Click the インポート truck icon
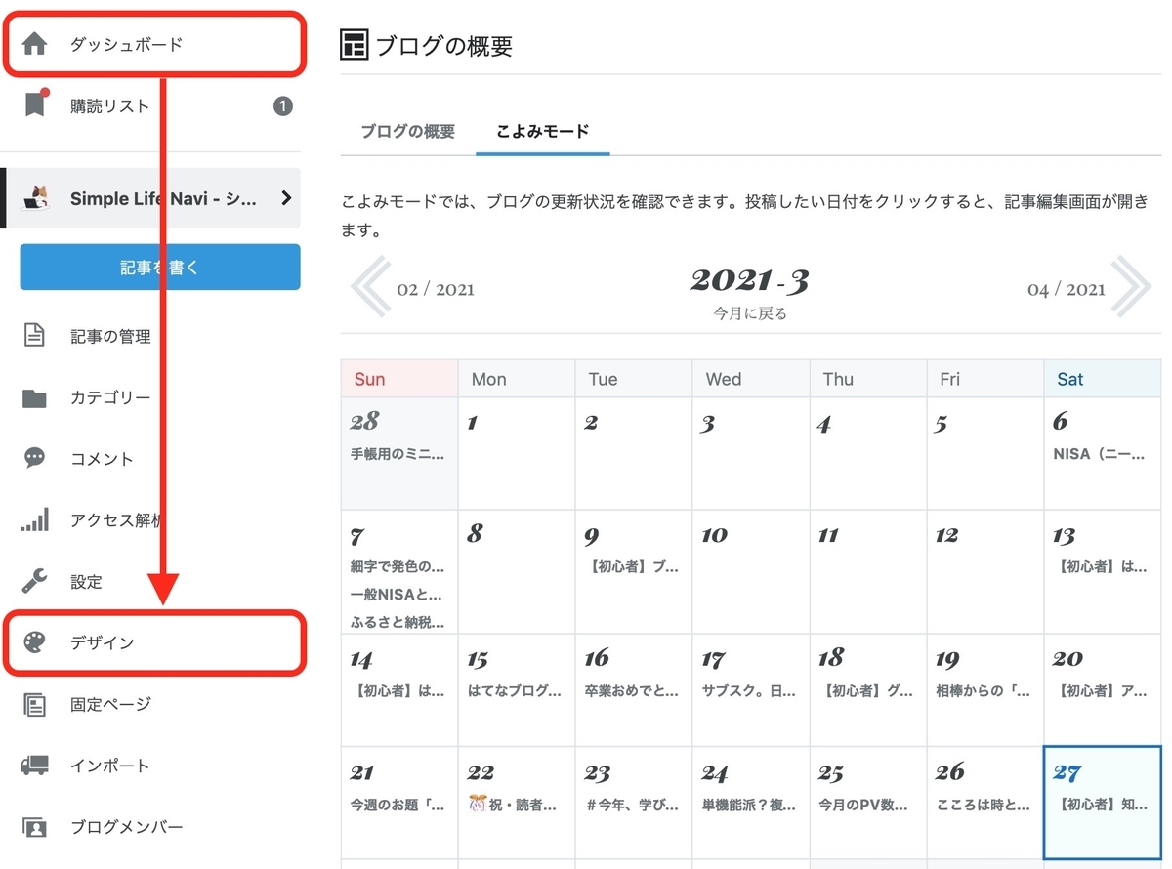Viewport: 1172px width, 869px height. [x=34, y=766]
